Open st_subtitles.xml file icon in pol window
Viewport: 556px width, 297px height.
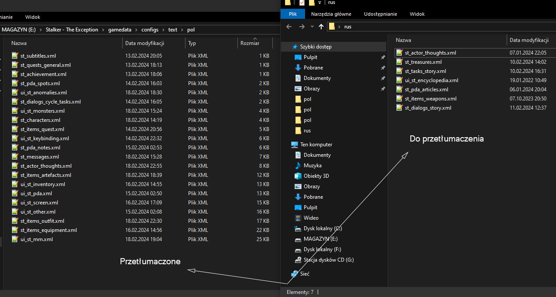point(15,55)
